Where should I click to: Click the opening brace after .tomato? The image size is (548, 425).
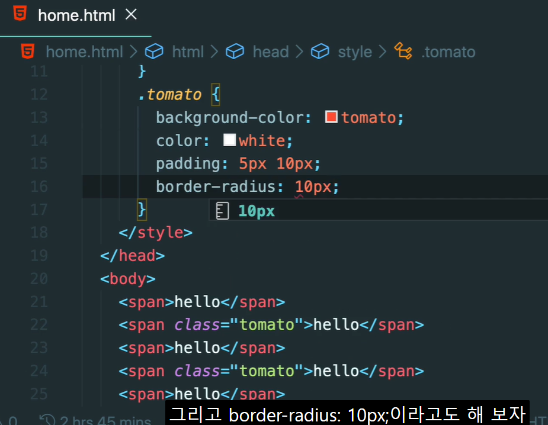pyautogui.click(x=216, y=94)
